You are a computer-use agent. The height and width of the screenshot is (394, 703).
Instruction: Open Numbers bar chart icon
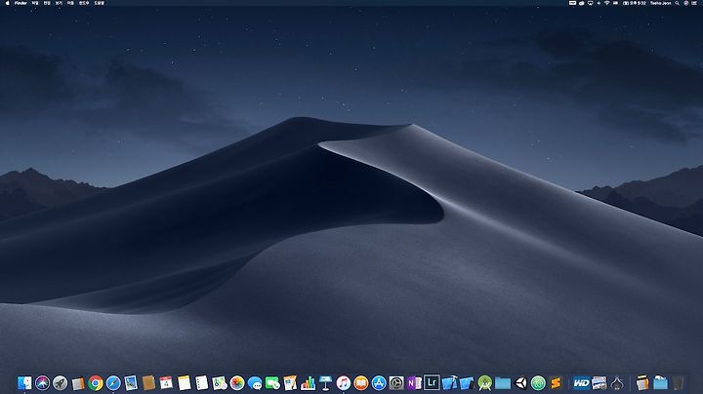tap(308, 383)
